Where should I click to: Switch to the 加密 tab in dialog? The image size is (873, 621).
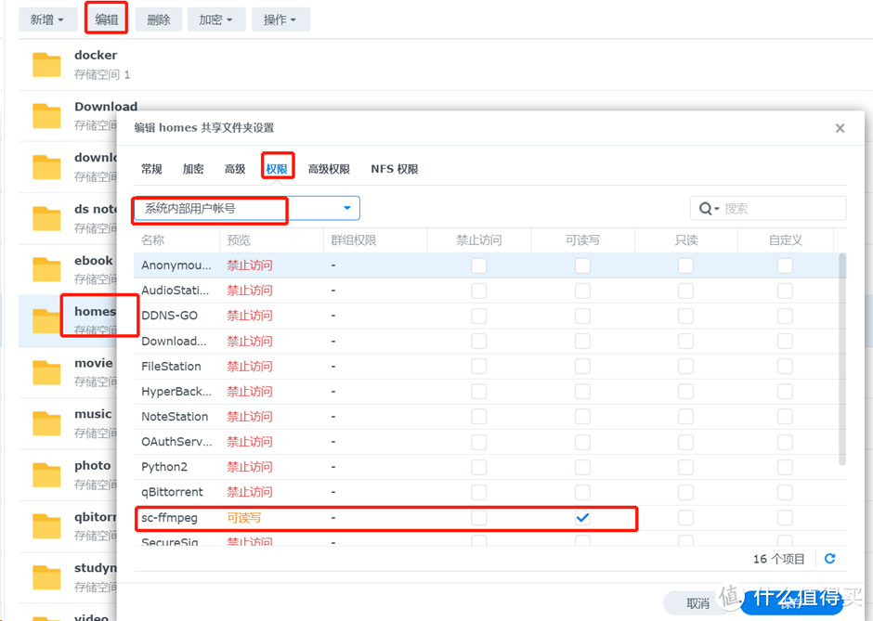193,169
